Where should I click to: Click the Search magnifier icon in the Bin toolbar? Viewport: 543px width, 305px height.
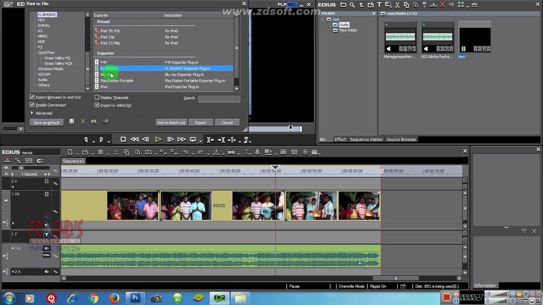(352, 5)
